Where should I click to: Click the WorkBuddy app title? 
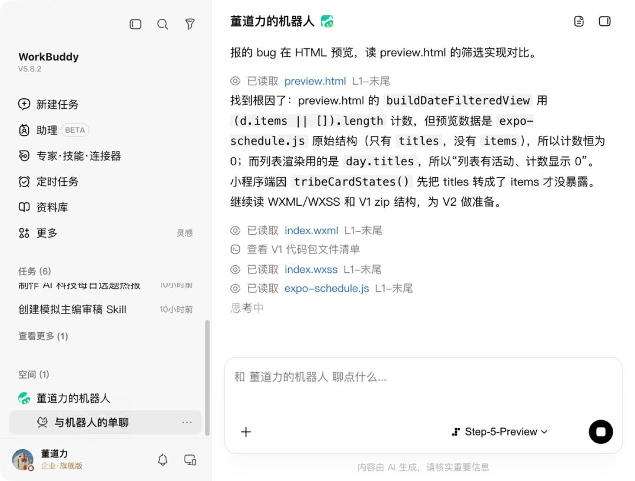pyautogui.click(x=49, y=56)
